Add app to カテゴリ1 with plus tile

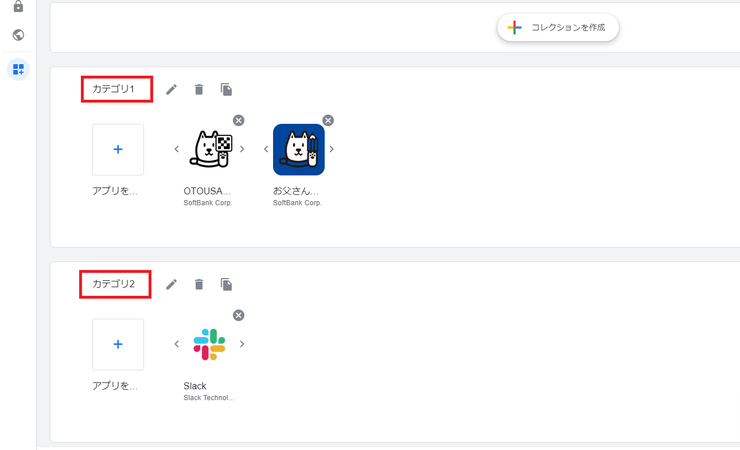point(118,150)
